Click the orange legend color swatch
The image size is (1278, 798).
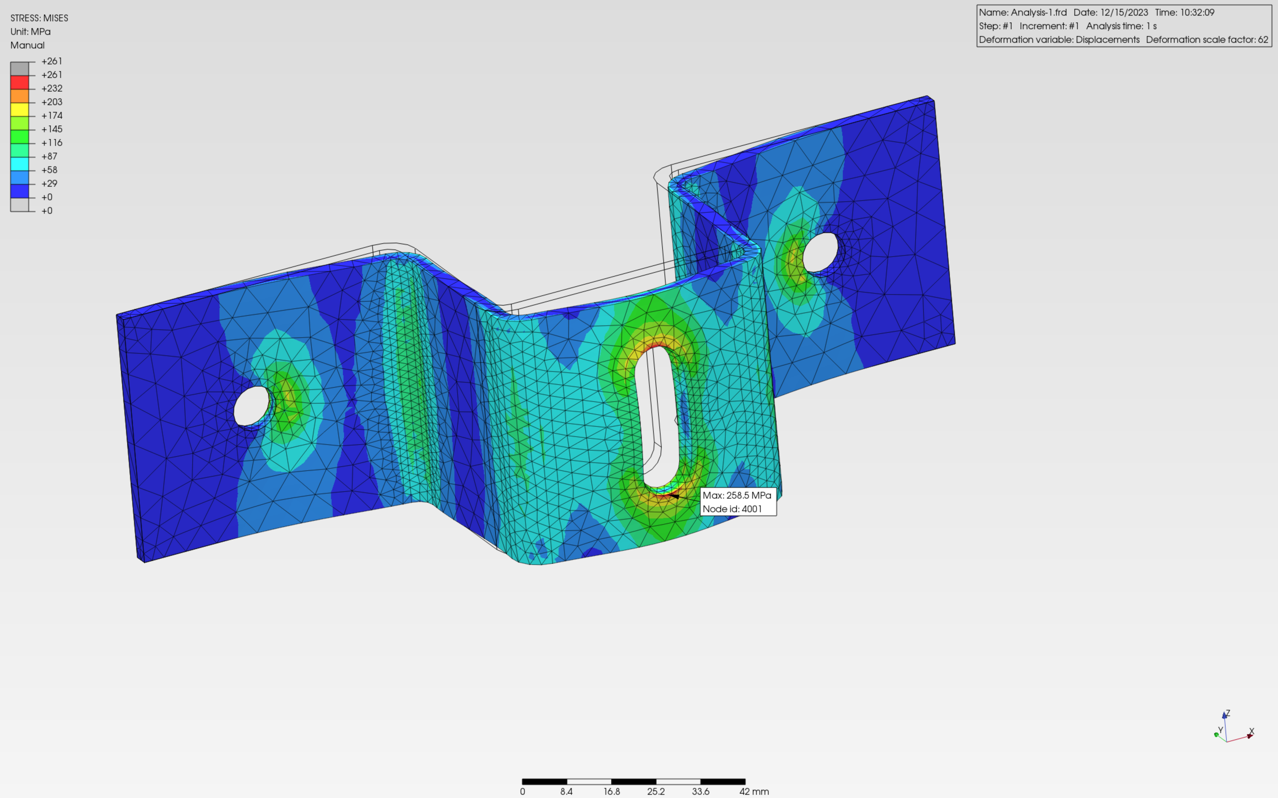(x=20, y=96)
